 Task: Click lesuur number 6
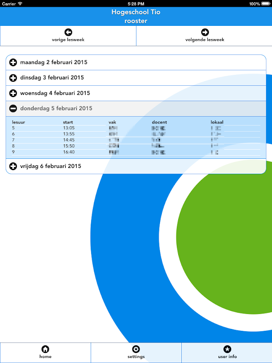[13, 134]
